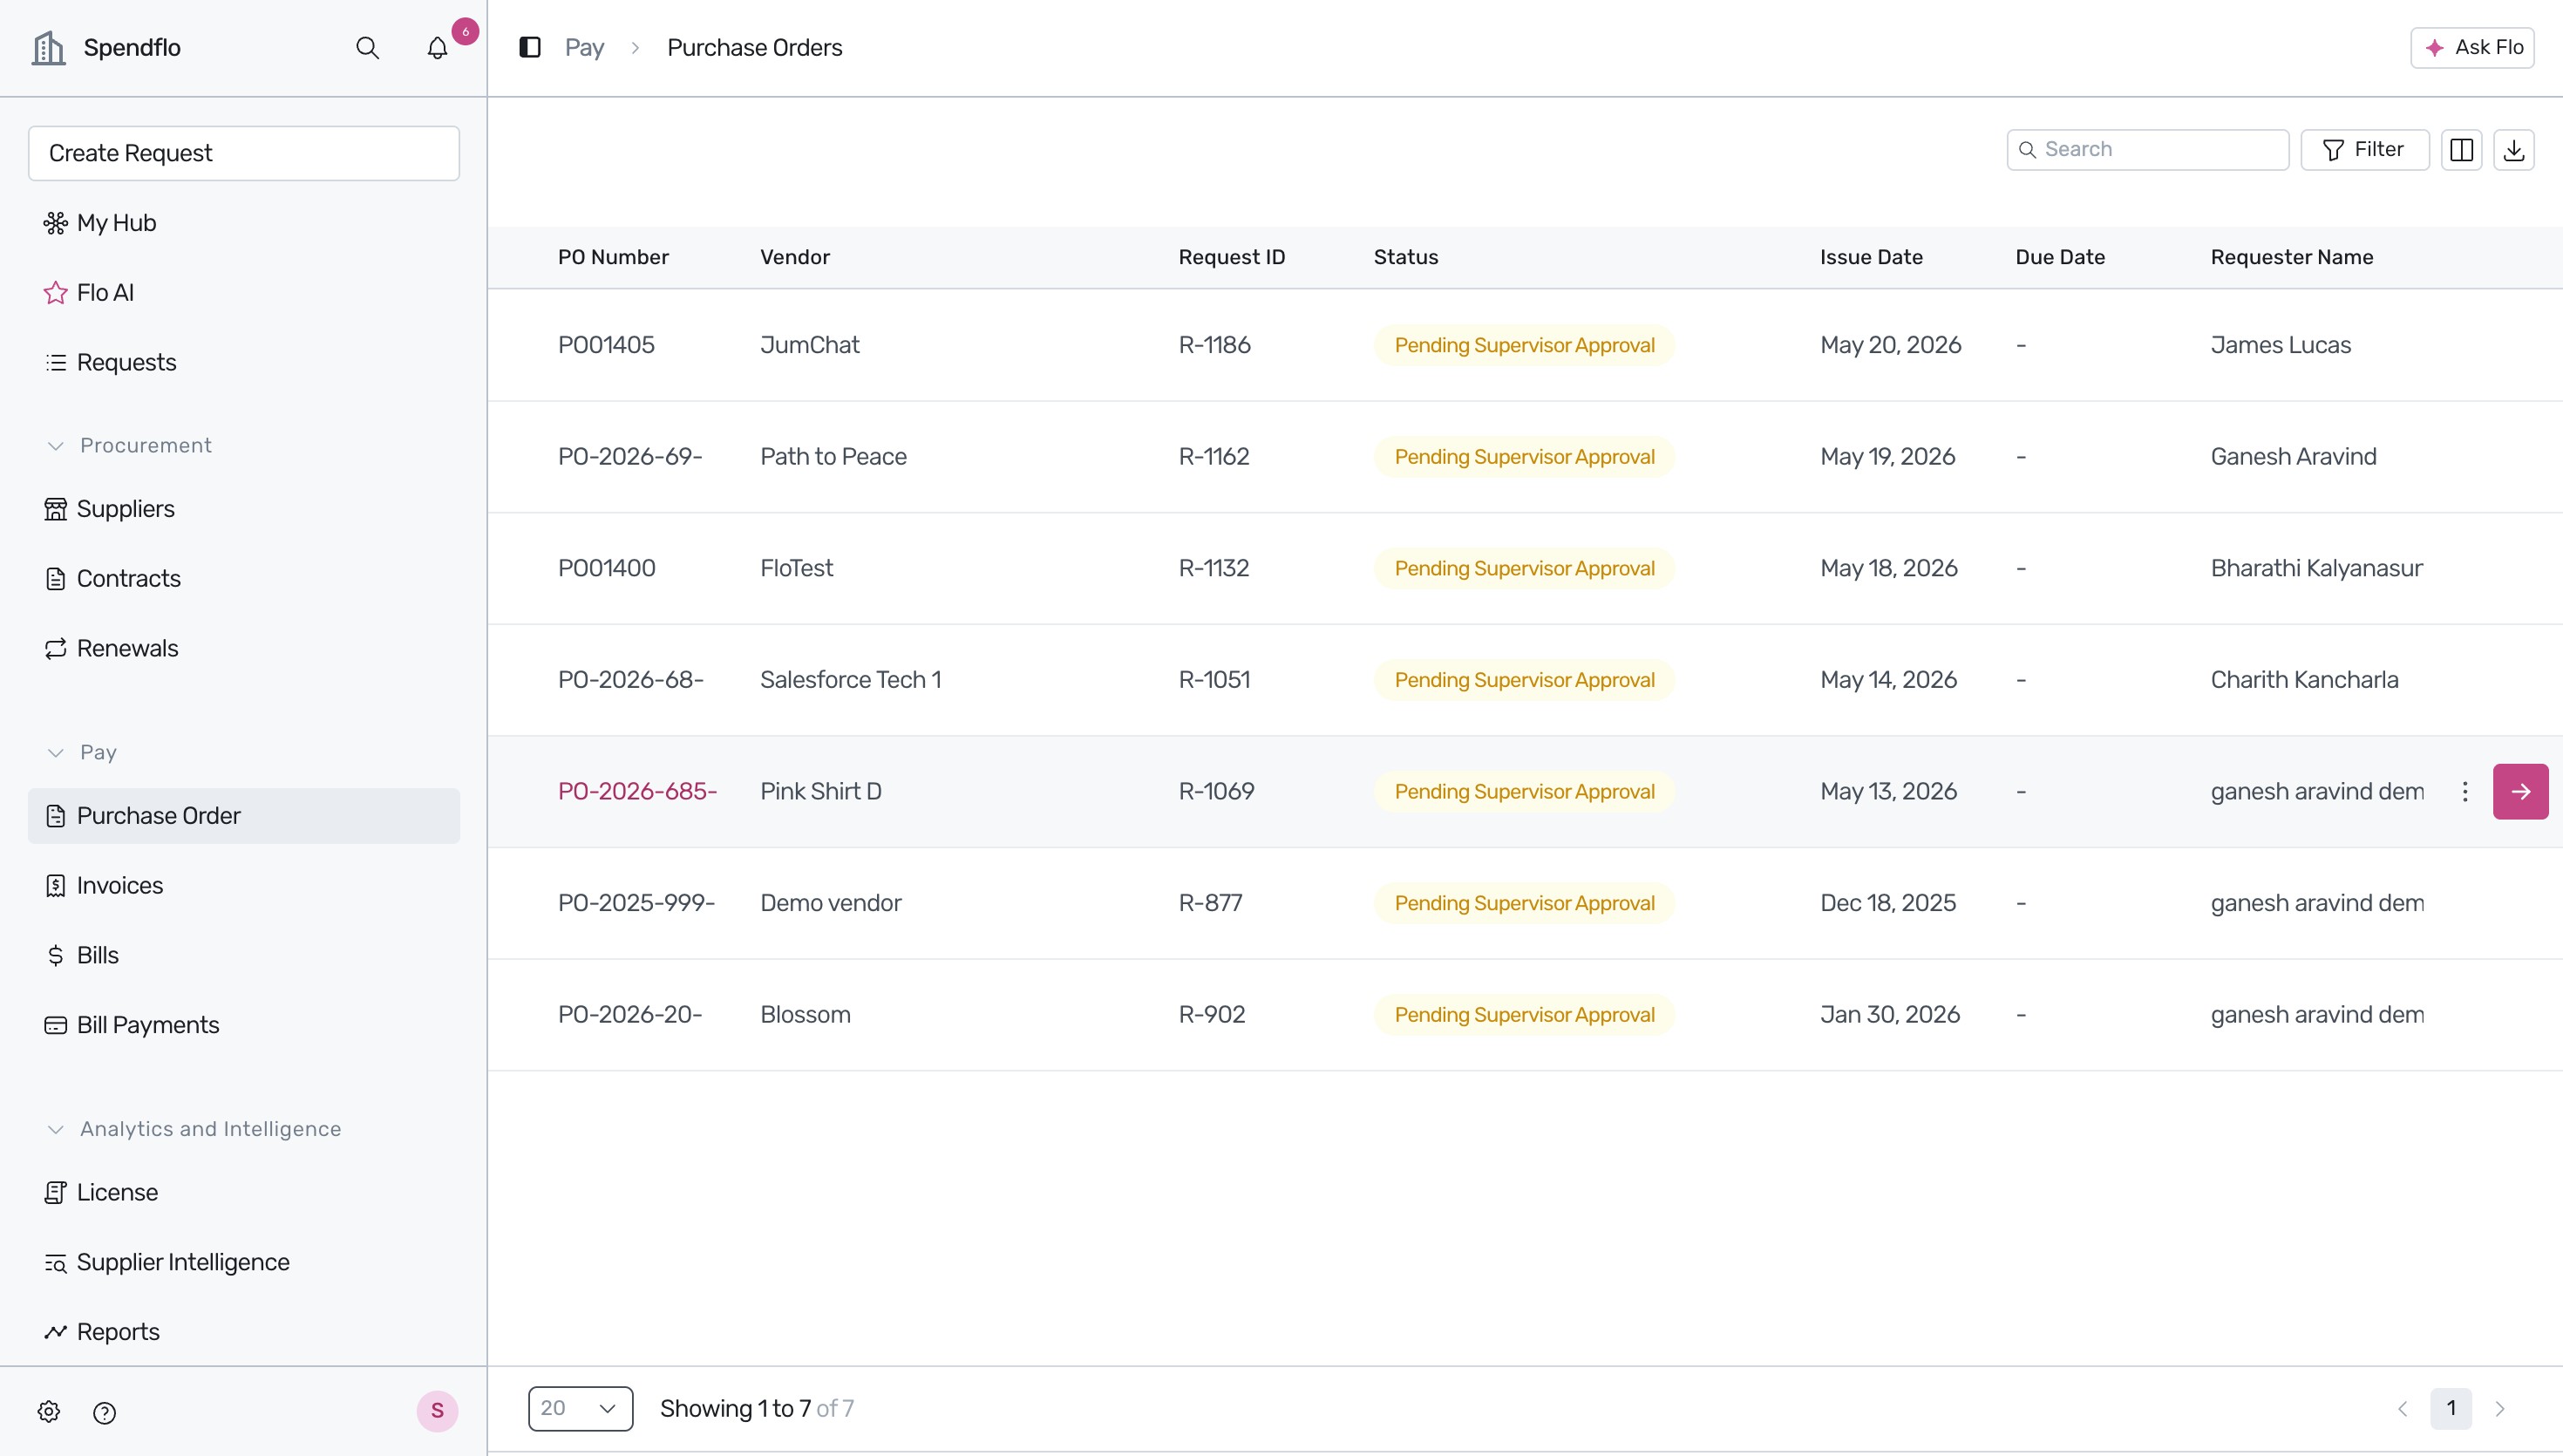Click the Create Request button

point(244,153)
